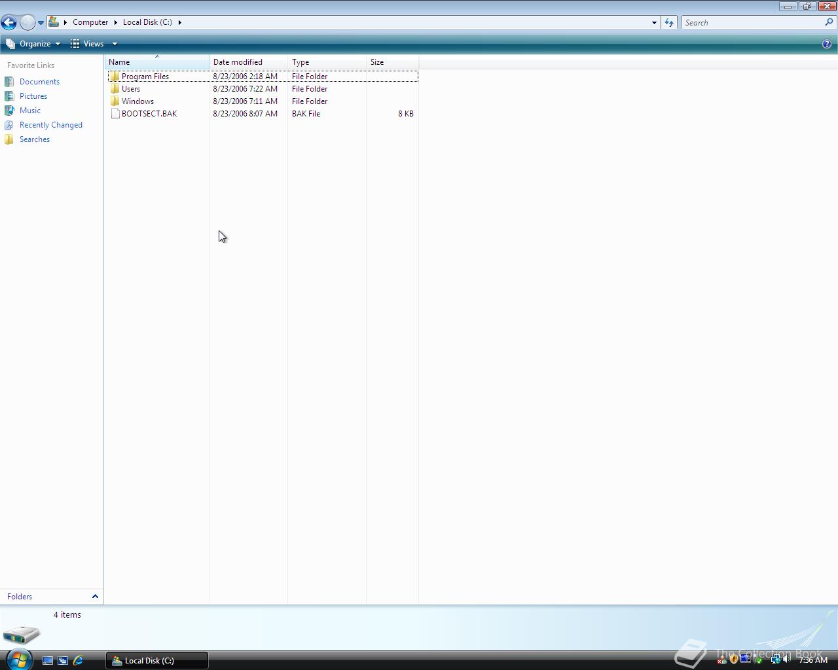Sort by the Size column header

point(392,62)
